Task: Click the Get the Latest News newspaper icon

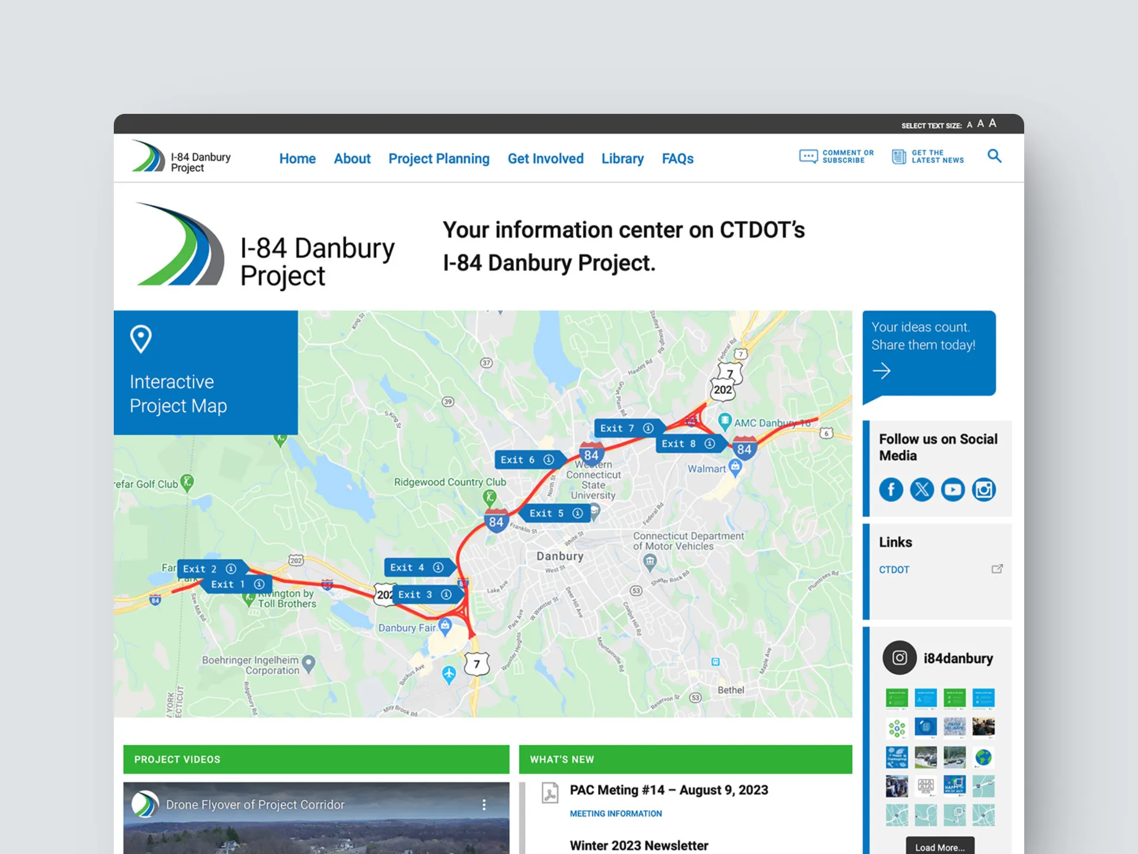Action: point(899,157)
